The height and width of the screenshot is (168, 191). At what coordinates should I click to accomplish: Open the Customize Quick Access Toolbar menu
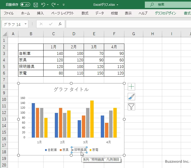pos(63,5)
